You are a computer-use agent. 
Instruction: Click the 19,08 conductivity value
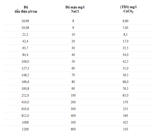pos(26,28)
